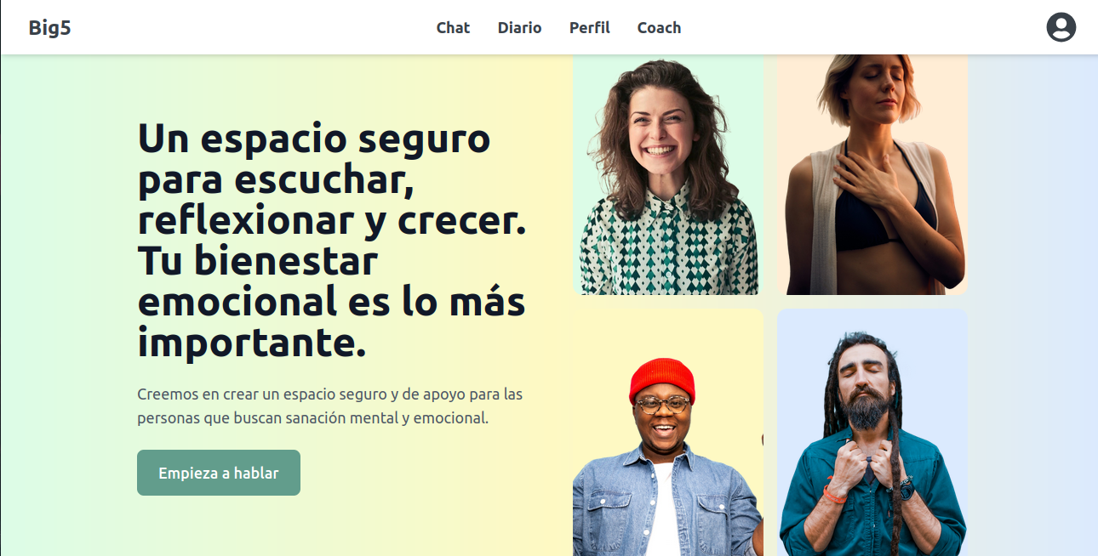Select the bearded man with dreadlocks photo
Screen dimensions: 1098x556
click(x=872, y=432)
